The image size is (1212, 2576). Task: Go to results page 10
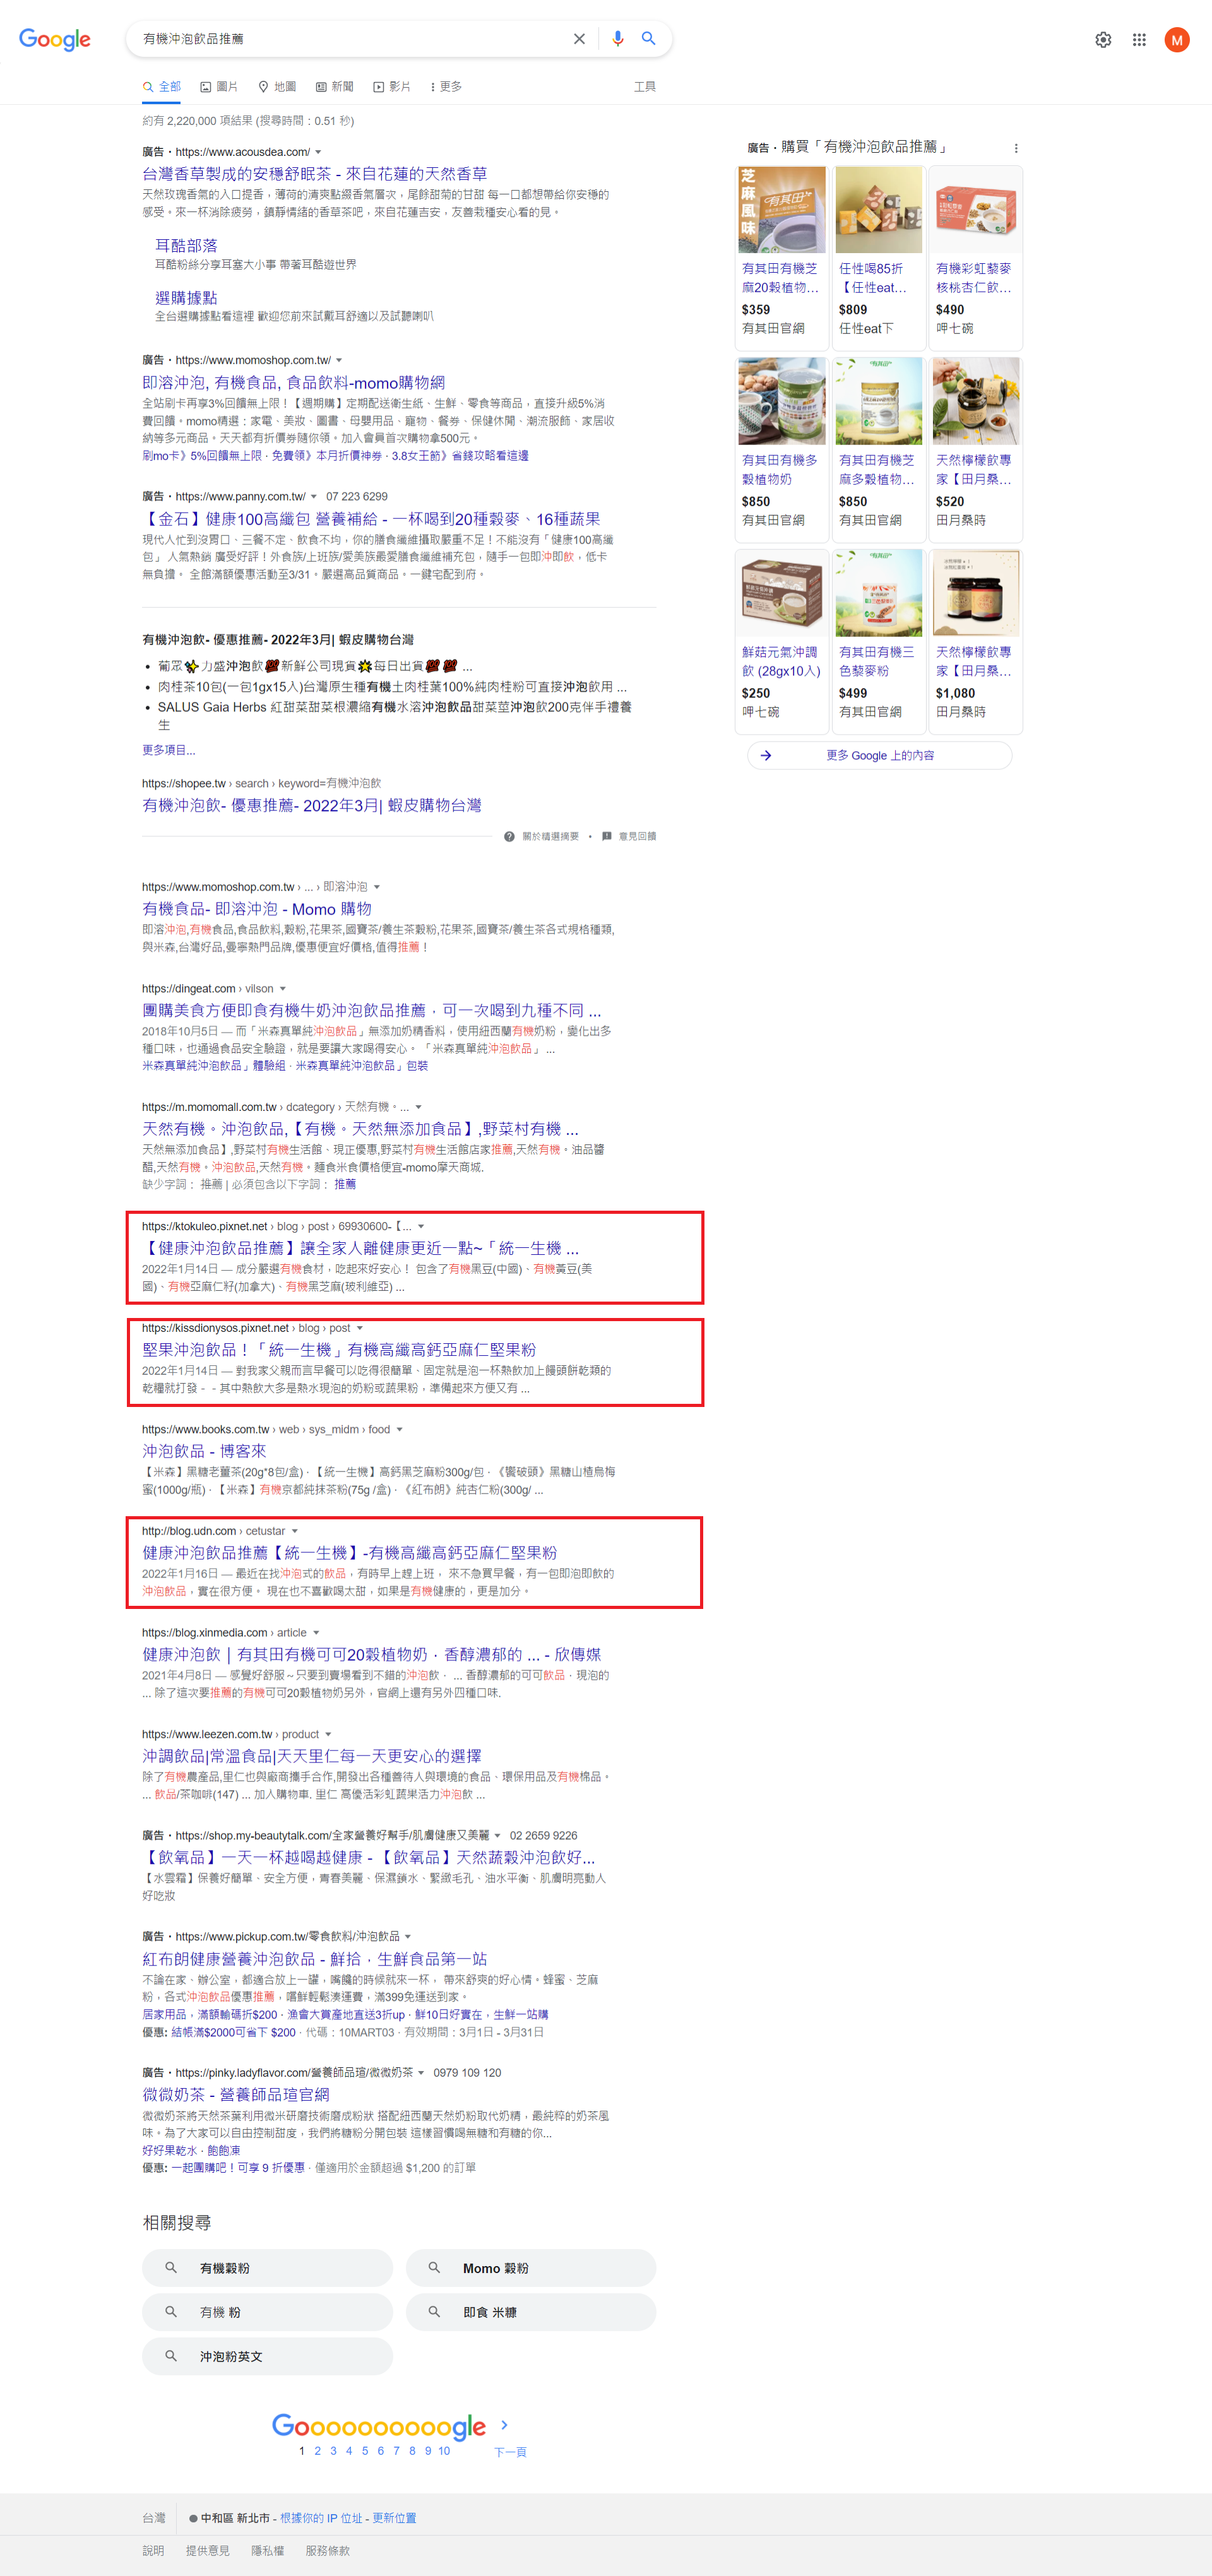(x=444, y=2451)
